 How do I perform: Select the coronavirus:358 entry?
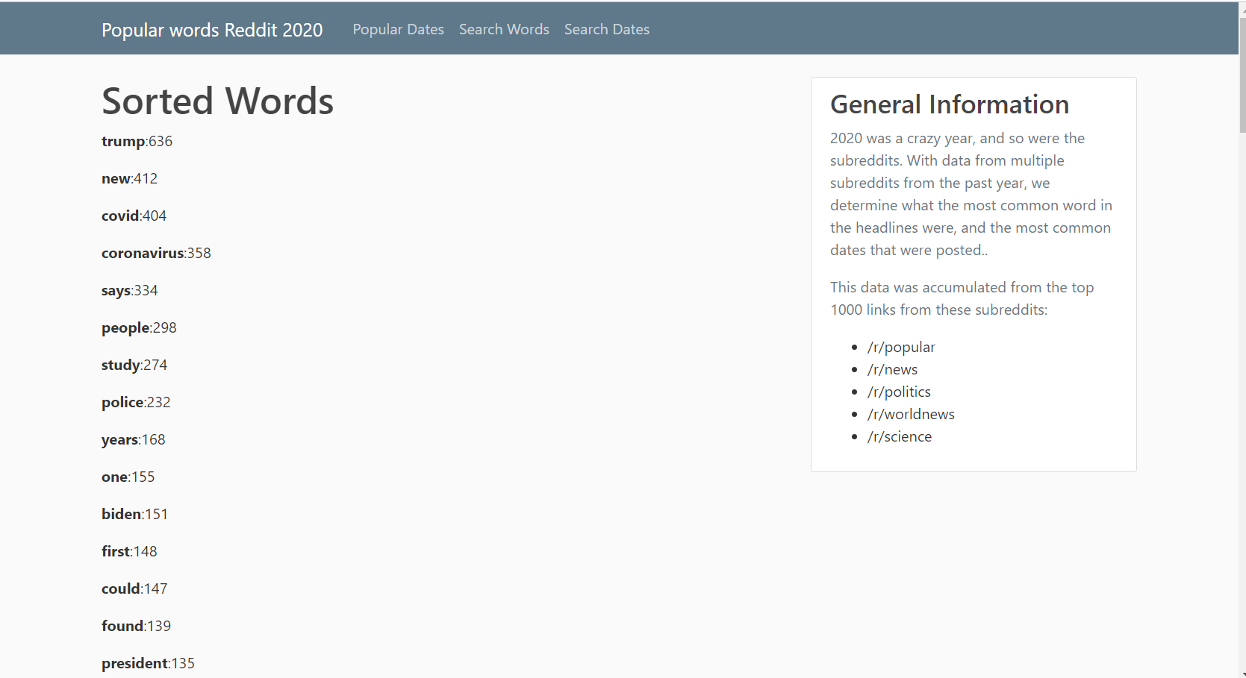(x=156, y=253)
